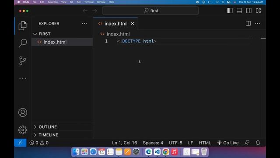The image size is (280, 158).
Task: Open Launchpad from the dock
Action: [x=84, y=152]
